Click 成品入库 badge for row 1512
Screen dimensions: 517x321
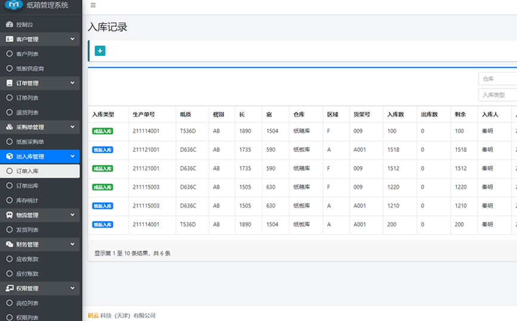coord(103,169)
